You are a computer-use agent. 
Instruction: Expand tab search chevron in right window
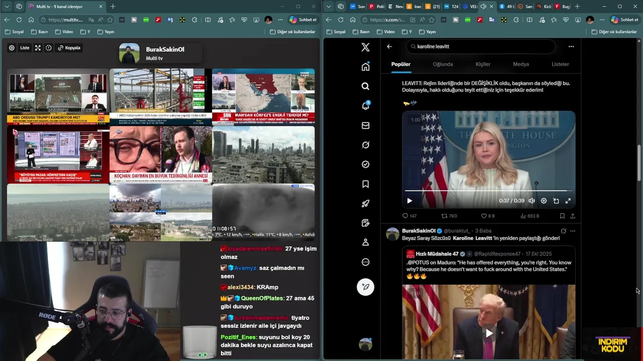click(x=329, y=7)
